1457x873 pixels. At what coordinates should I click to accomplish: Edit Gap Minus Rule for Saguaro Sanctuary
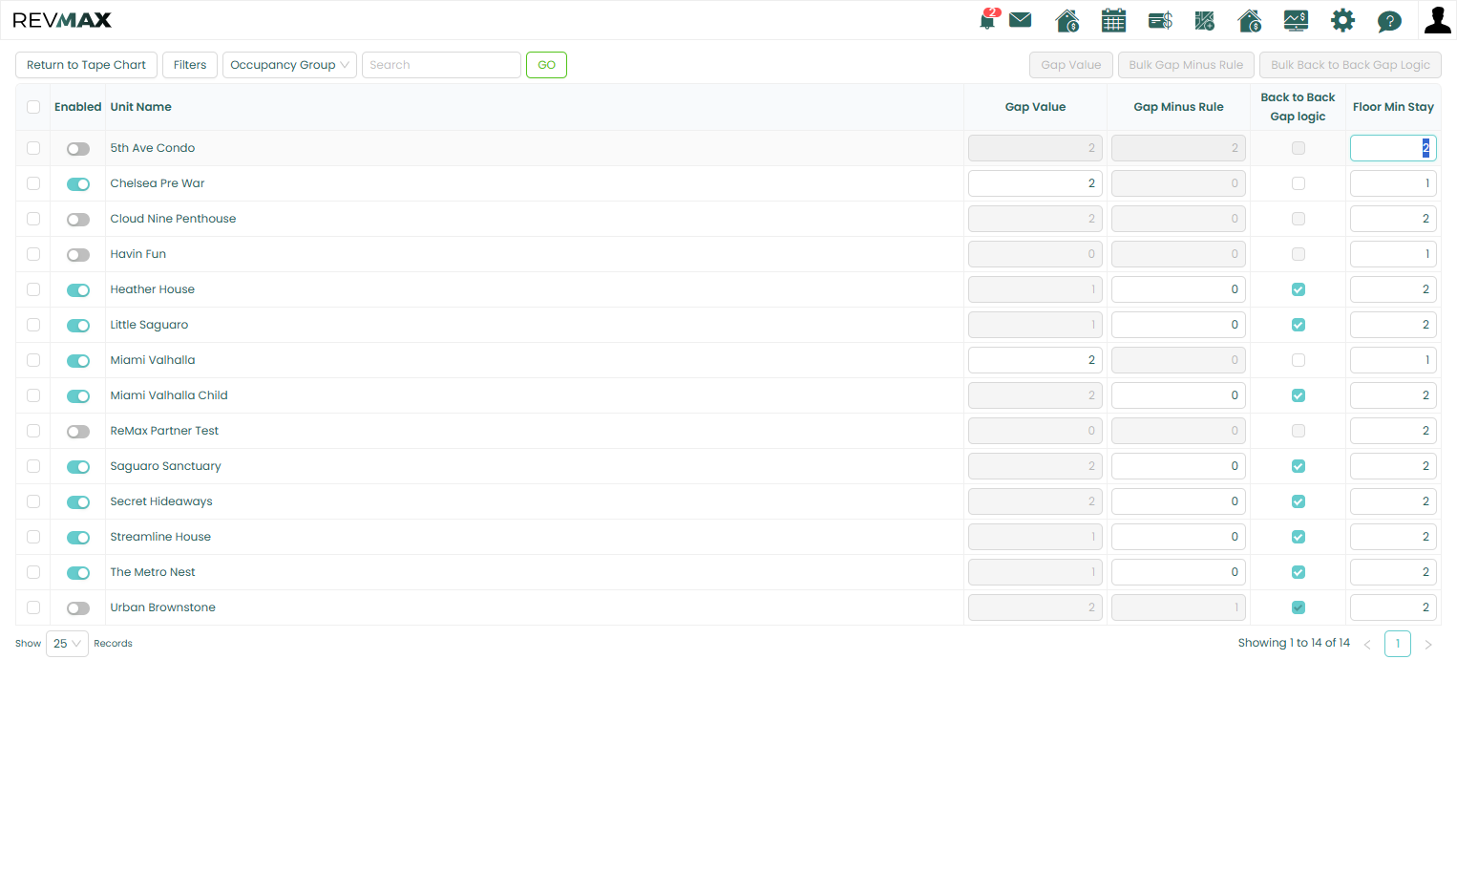point(1178,466)
